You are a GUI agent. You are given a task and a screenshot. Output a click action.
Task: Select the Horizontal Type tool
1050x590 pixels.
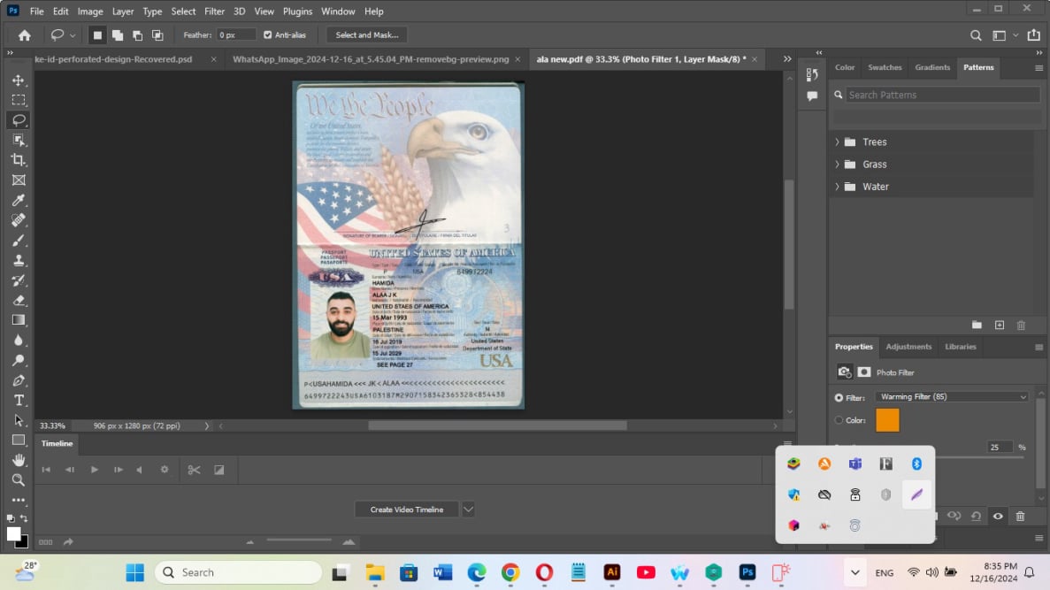click(x=19, y=401)
